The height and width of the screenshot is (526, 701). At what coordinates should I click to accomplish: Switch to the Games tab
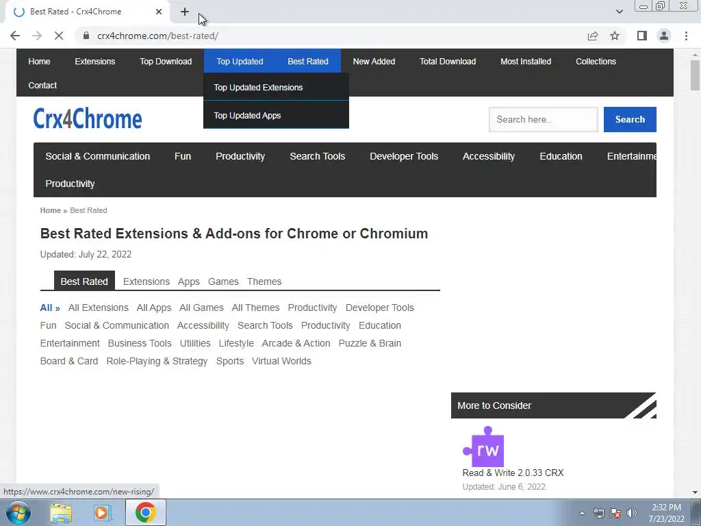223,281
